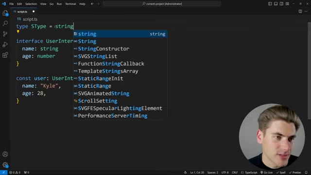Open the Accounts menu icon
The width and height of the screenshot is (311, 175).
[5, 154]
